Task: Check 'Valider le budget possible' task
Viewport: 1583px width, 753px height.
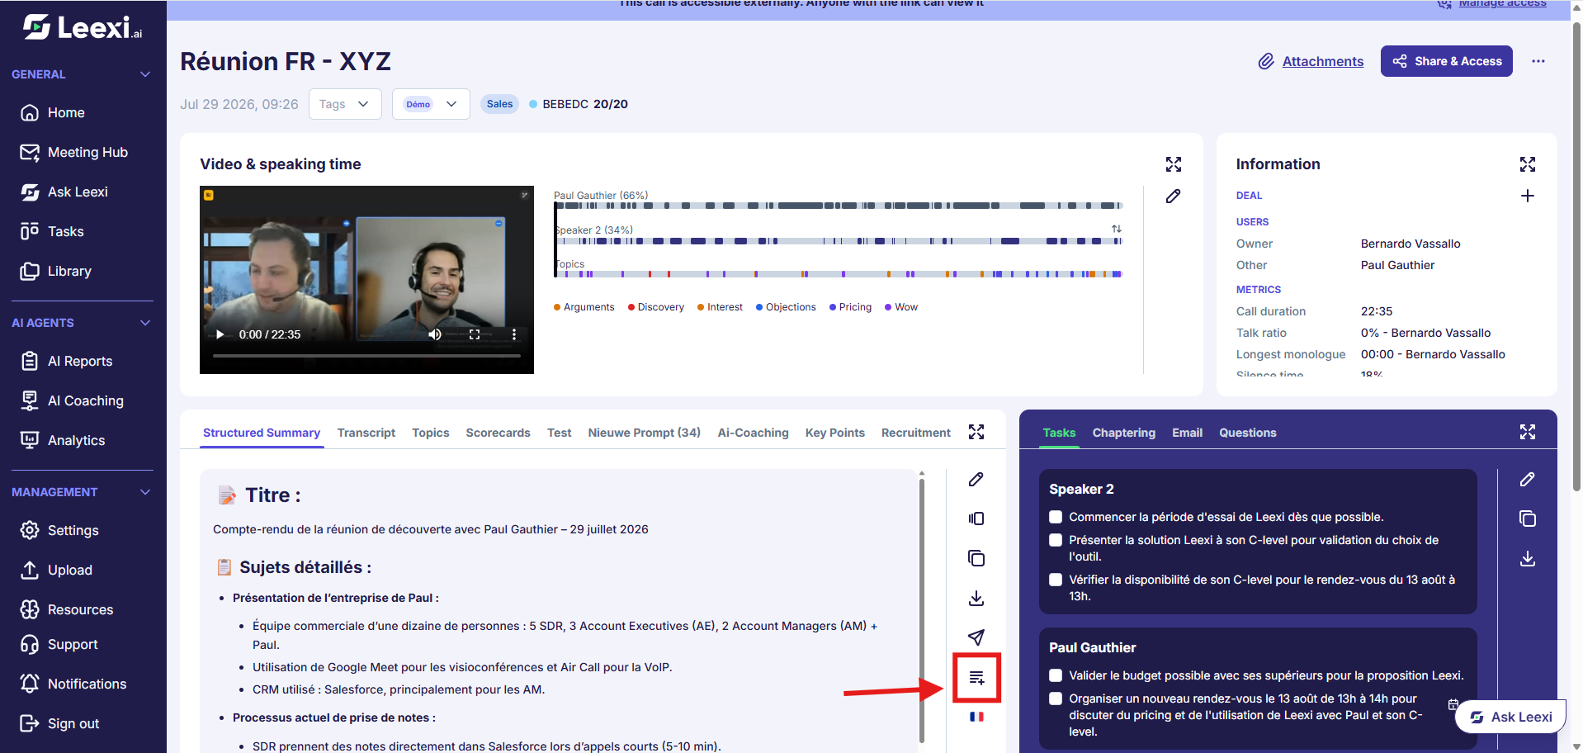Action: coord(1055,675)
